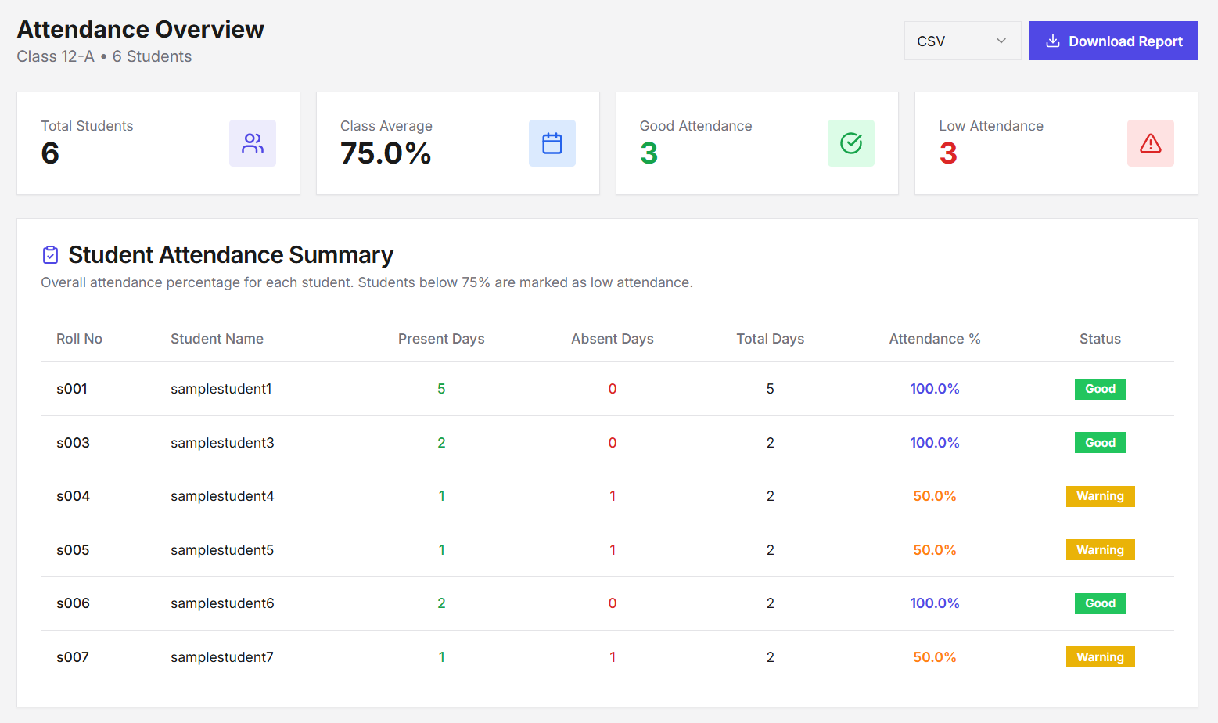Click the Roll No column header
The image size is (1218, 723).
click(x=79, y=338)
